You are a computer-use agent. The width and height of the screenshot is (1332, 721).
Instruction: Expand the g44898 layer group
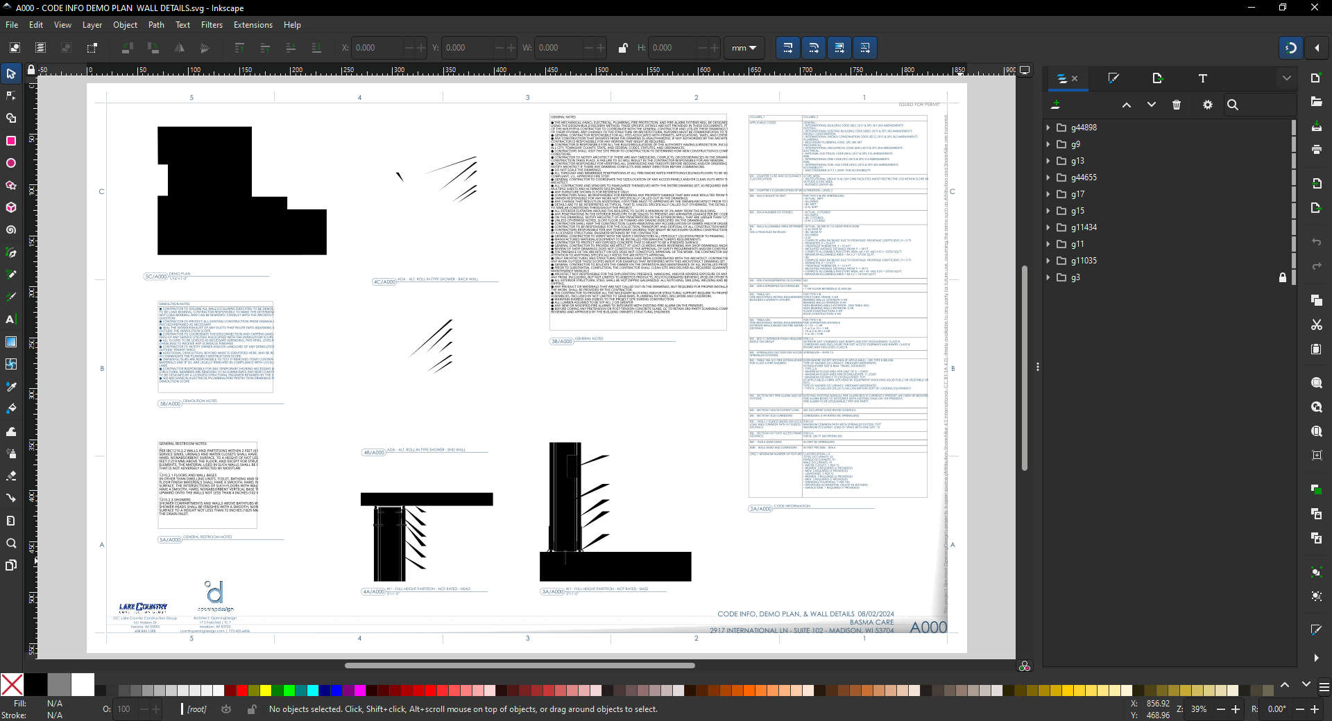(1048, 128)
